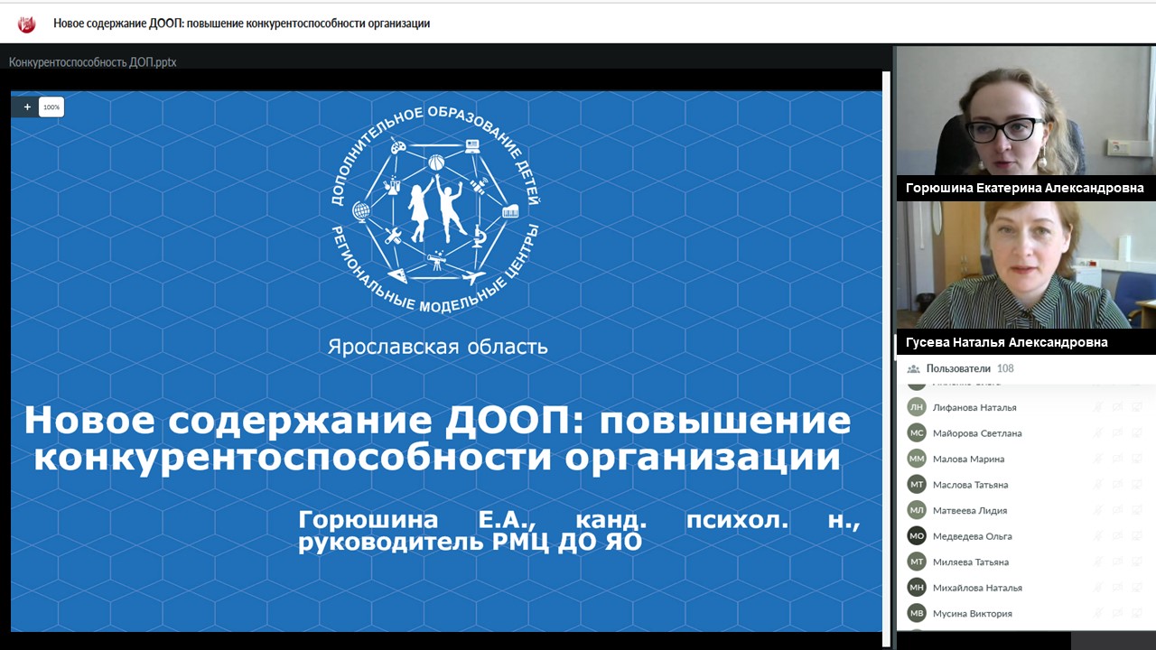The image size is (1156, 650).
Task: Click muted microphone icon for Малова Марина
Action: 1098,459
